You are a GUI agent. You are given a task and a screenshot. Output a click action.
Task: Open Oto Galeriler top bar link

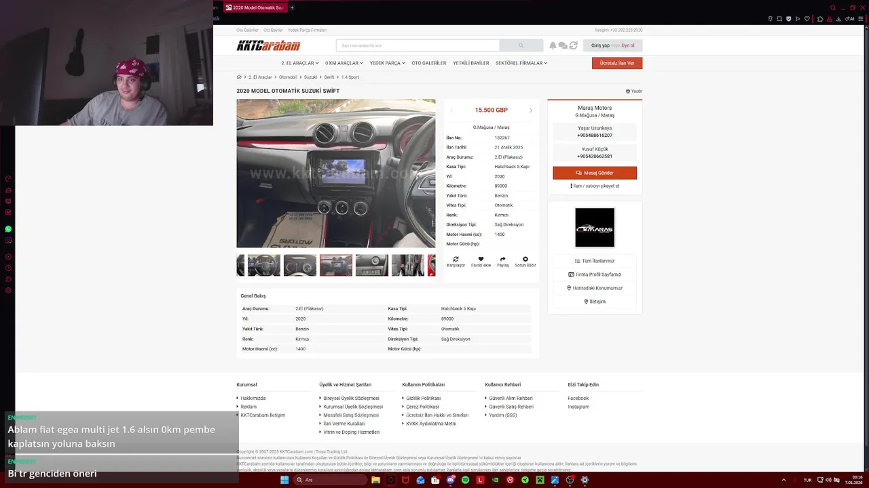(x=247, y=30)
